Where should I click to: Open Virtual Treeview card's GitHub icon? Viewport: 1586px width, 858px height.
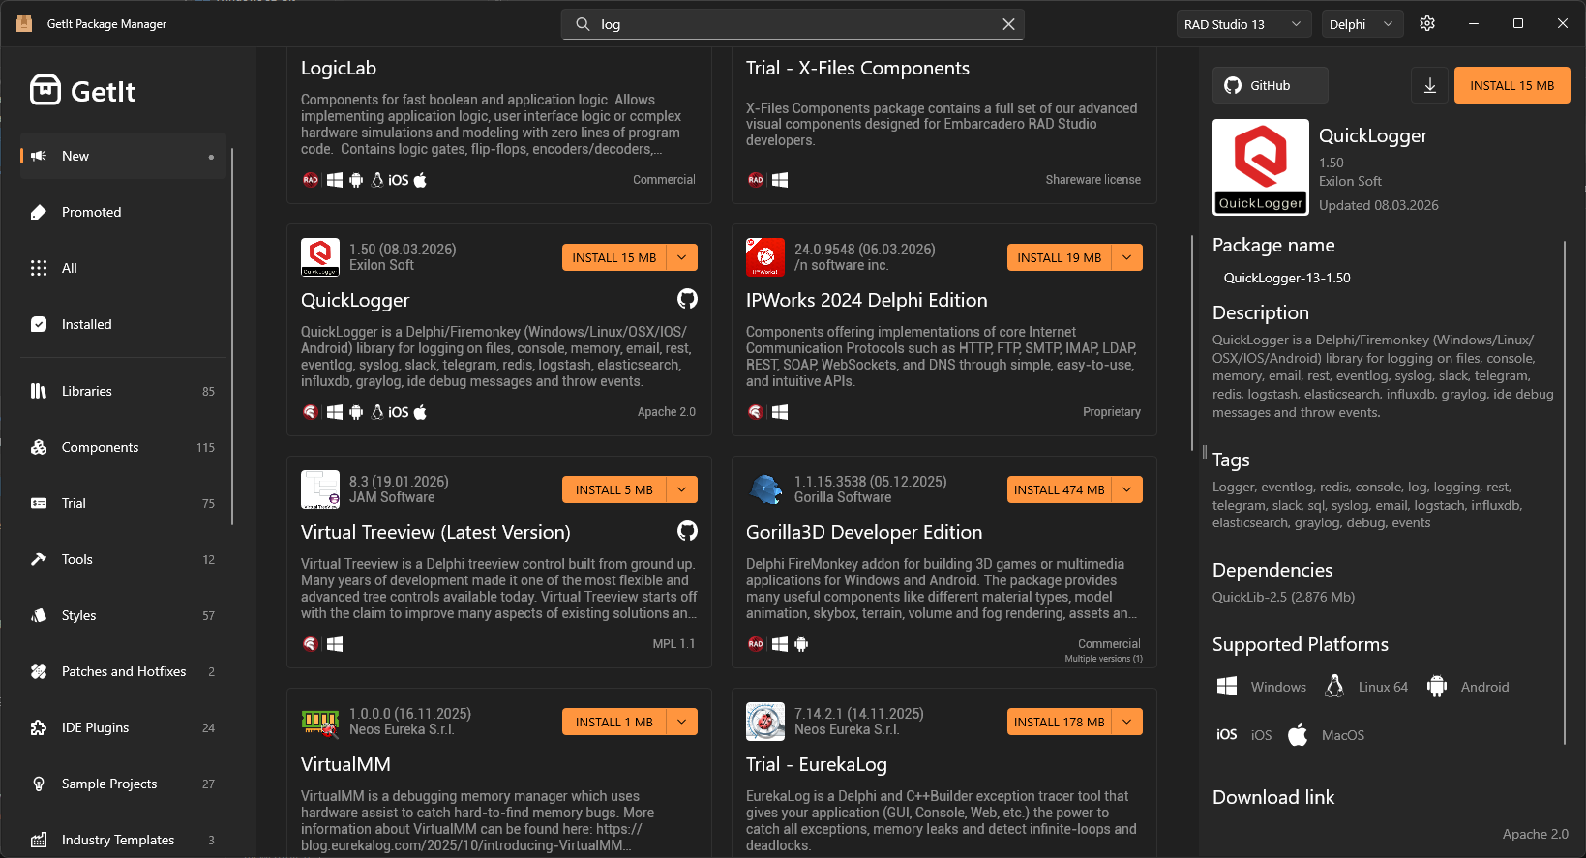click(687, 531)
